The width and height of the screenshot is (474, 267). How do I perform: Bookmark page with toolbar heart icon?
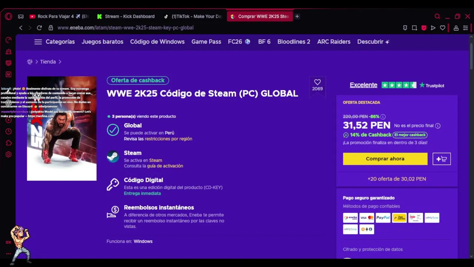tap(442, 28)
